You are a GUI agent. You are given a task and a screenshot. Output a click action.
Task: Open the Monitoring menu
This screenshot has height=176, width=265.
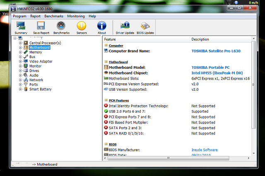[x=76, y=16]
